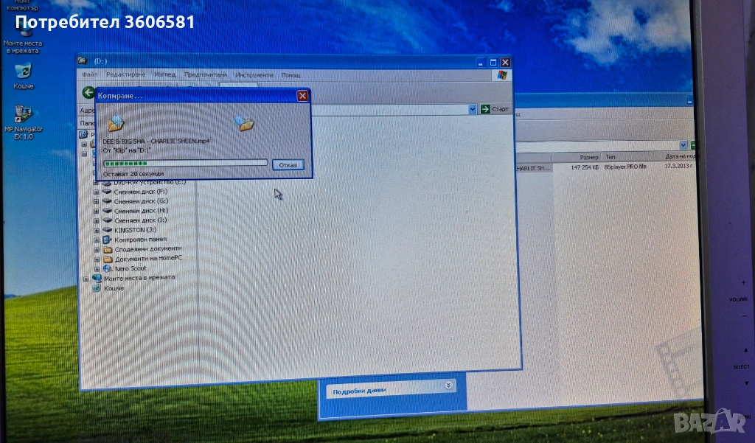Open the Кошче desktop recycle bin icon

pyautogui.click(x=24, y=72)
